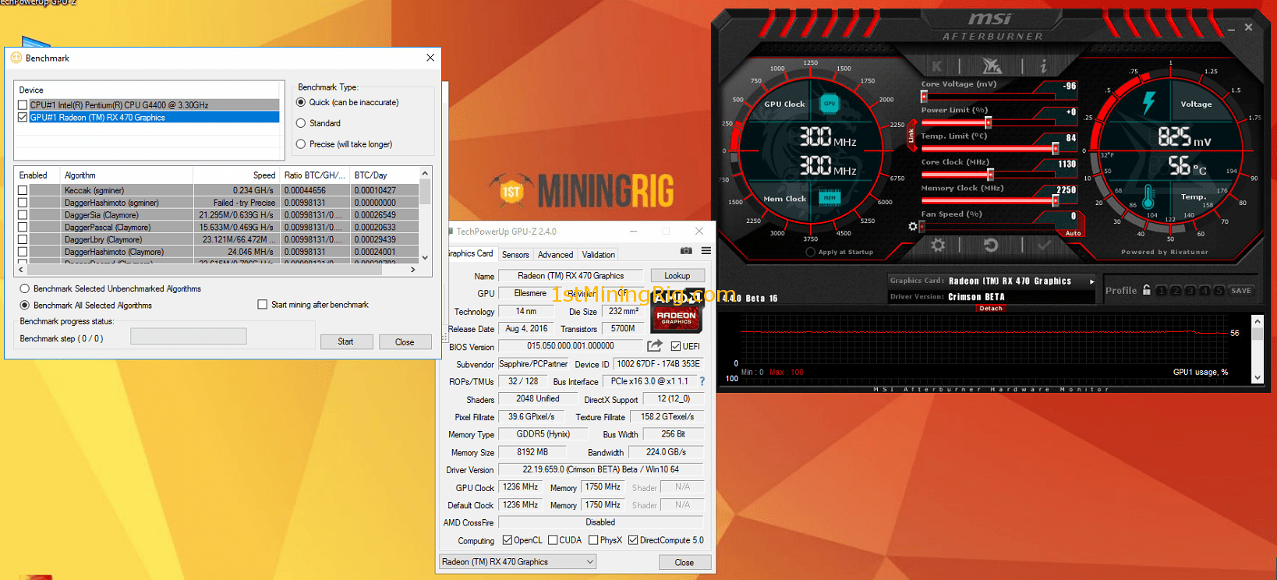The image size is (1277, 580).
Task: Click the Speed column header
Action: 236,175
